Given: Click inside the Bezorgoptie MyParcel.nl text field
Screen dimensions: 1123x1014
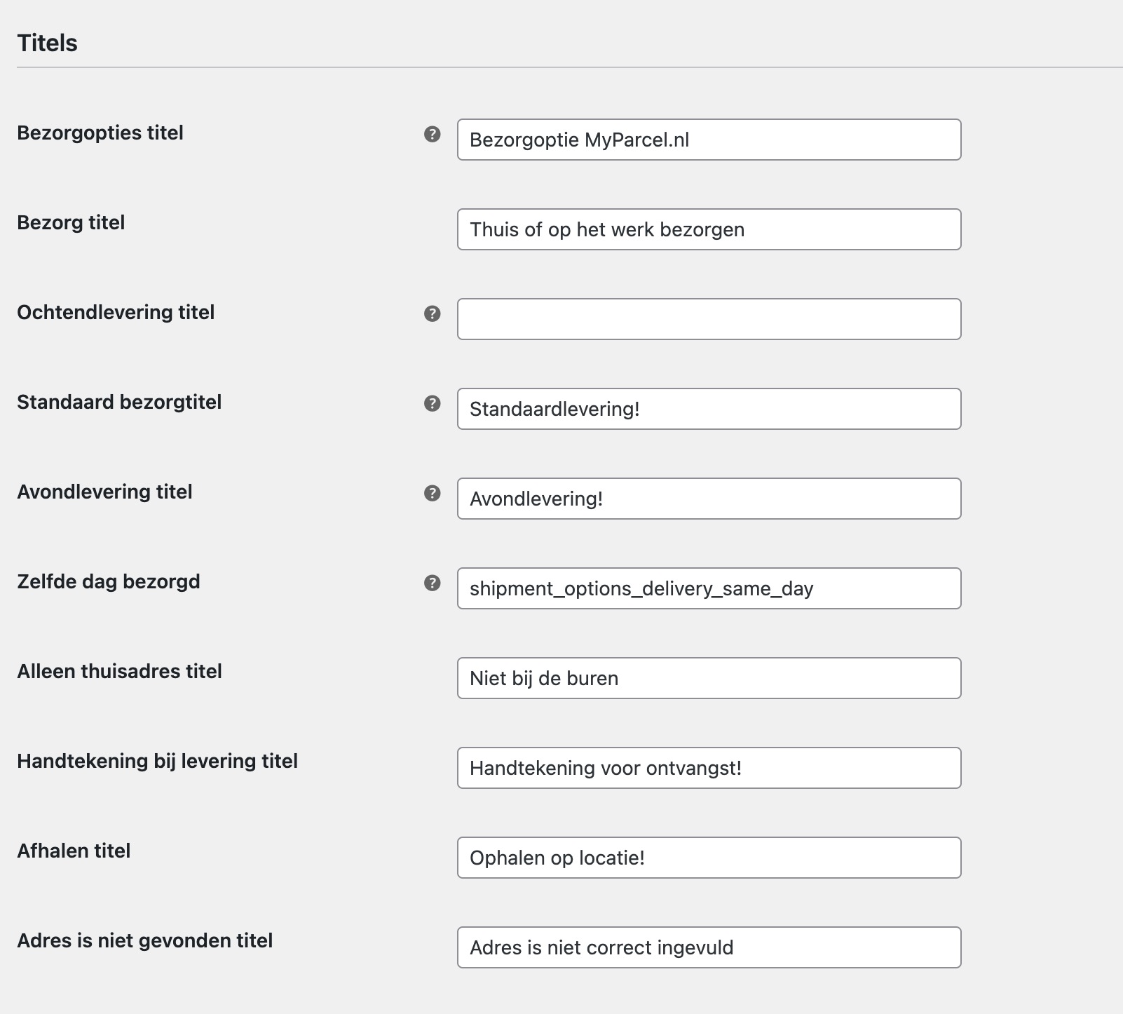Looking at the screenshot, I should (708, 140).
